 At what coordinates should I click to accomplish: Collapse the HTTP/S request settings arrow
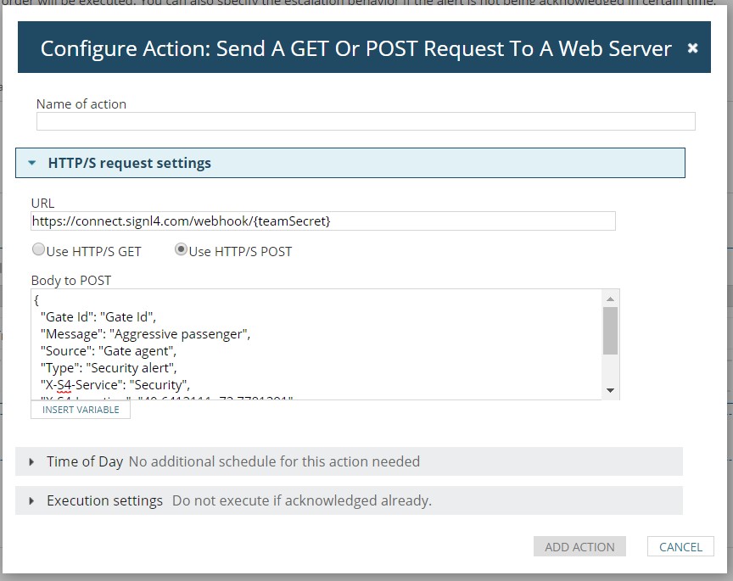pyautogui.click(x=31, y=163)
